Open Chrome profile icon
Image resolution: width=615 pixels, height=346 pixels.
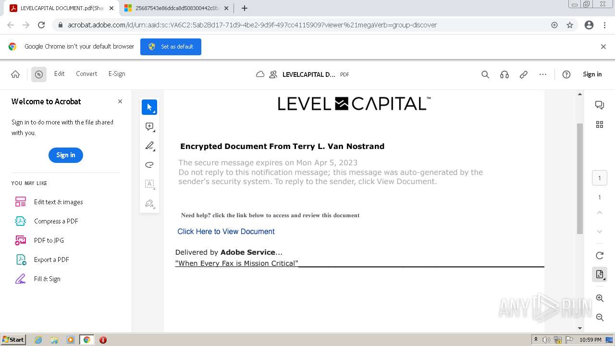[x=589, y=25]
